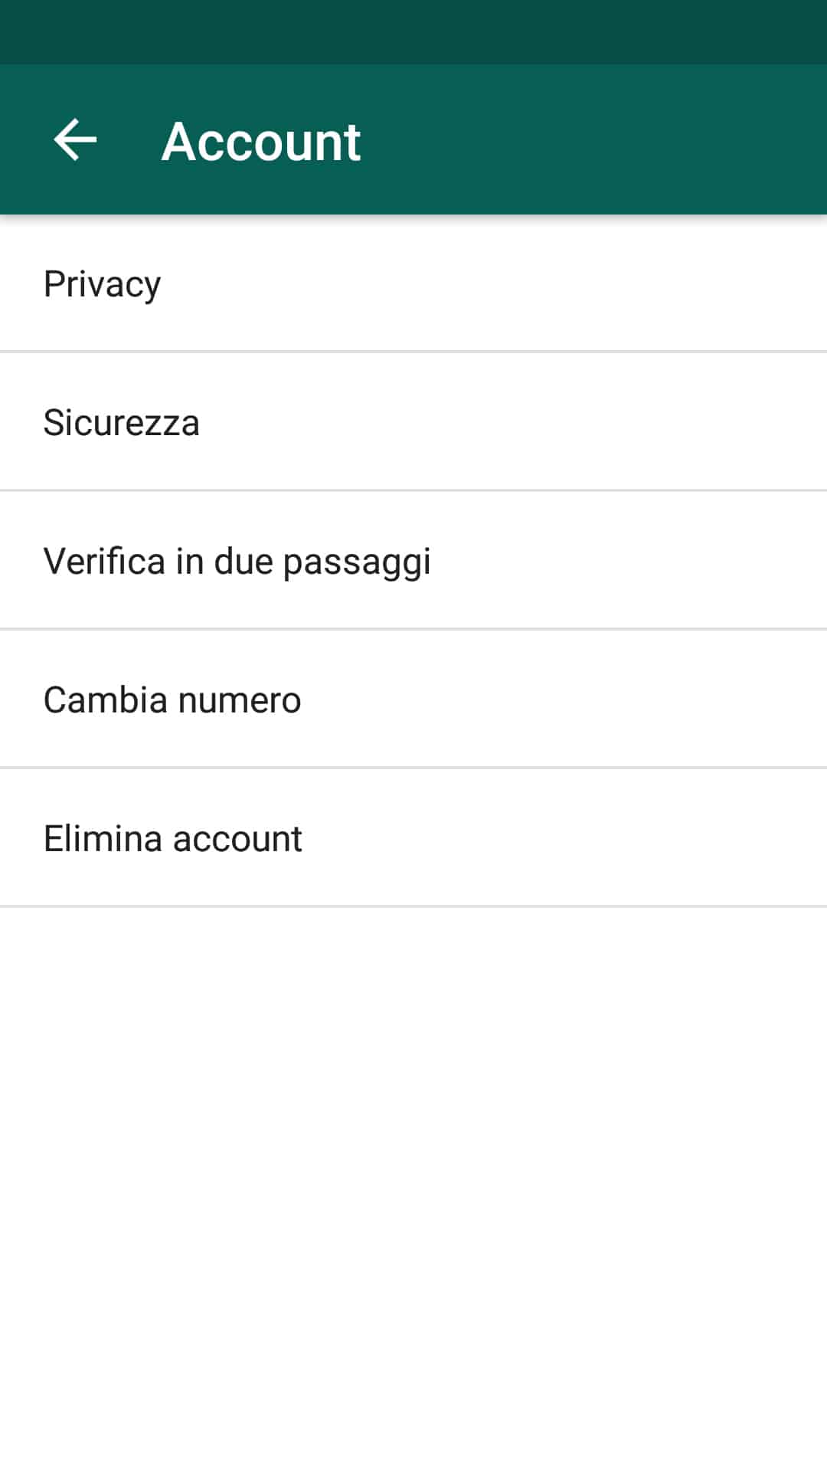
Task: Click the Cambia numero list row
Action: point(413,700)
